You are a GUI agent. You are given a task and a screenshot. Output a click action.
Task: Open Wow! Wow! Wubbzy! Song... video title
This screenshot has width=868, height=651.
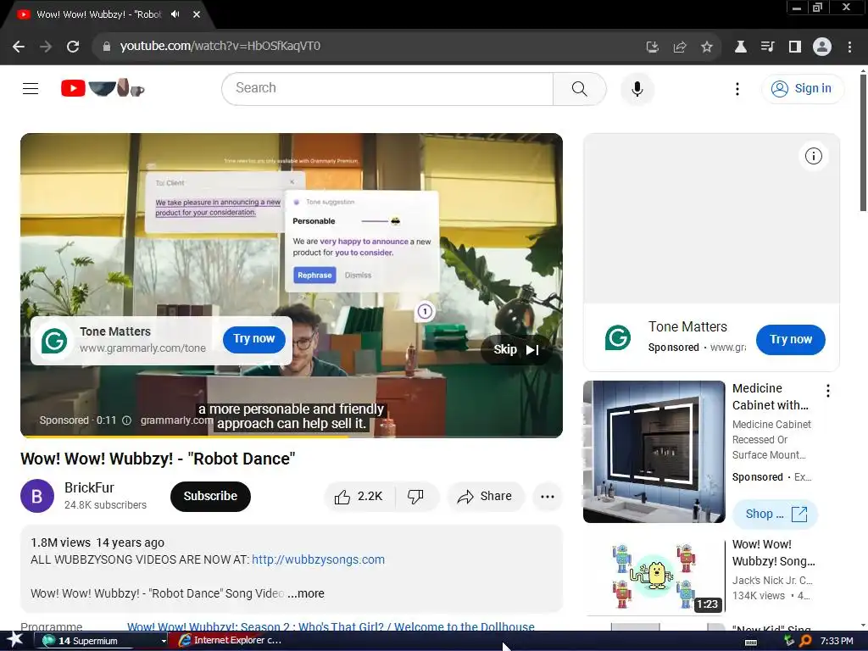(774, 553)
